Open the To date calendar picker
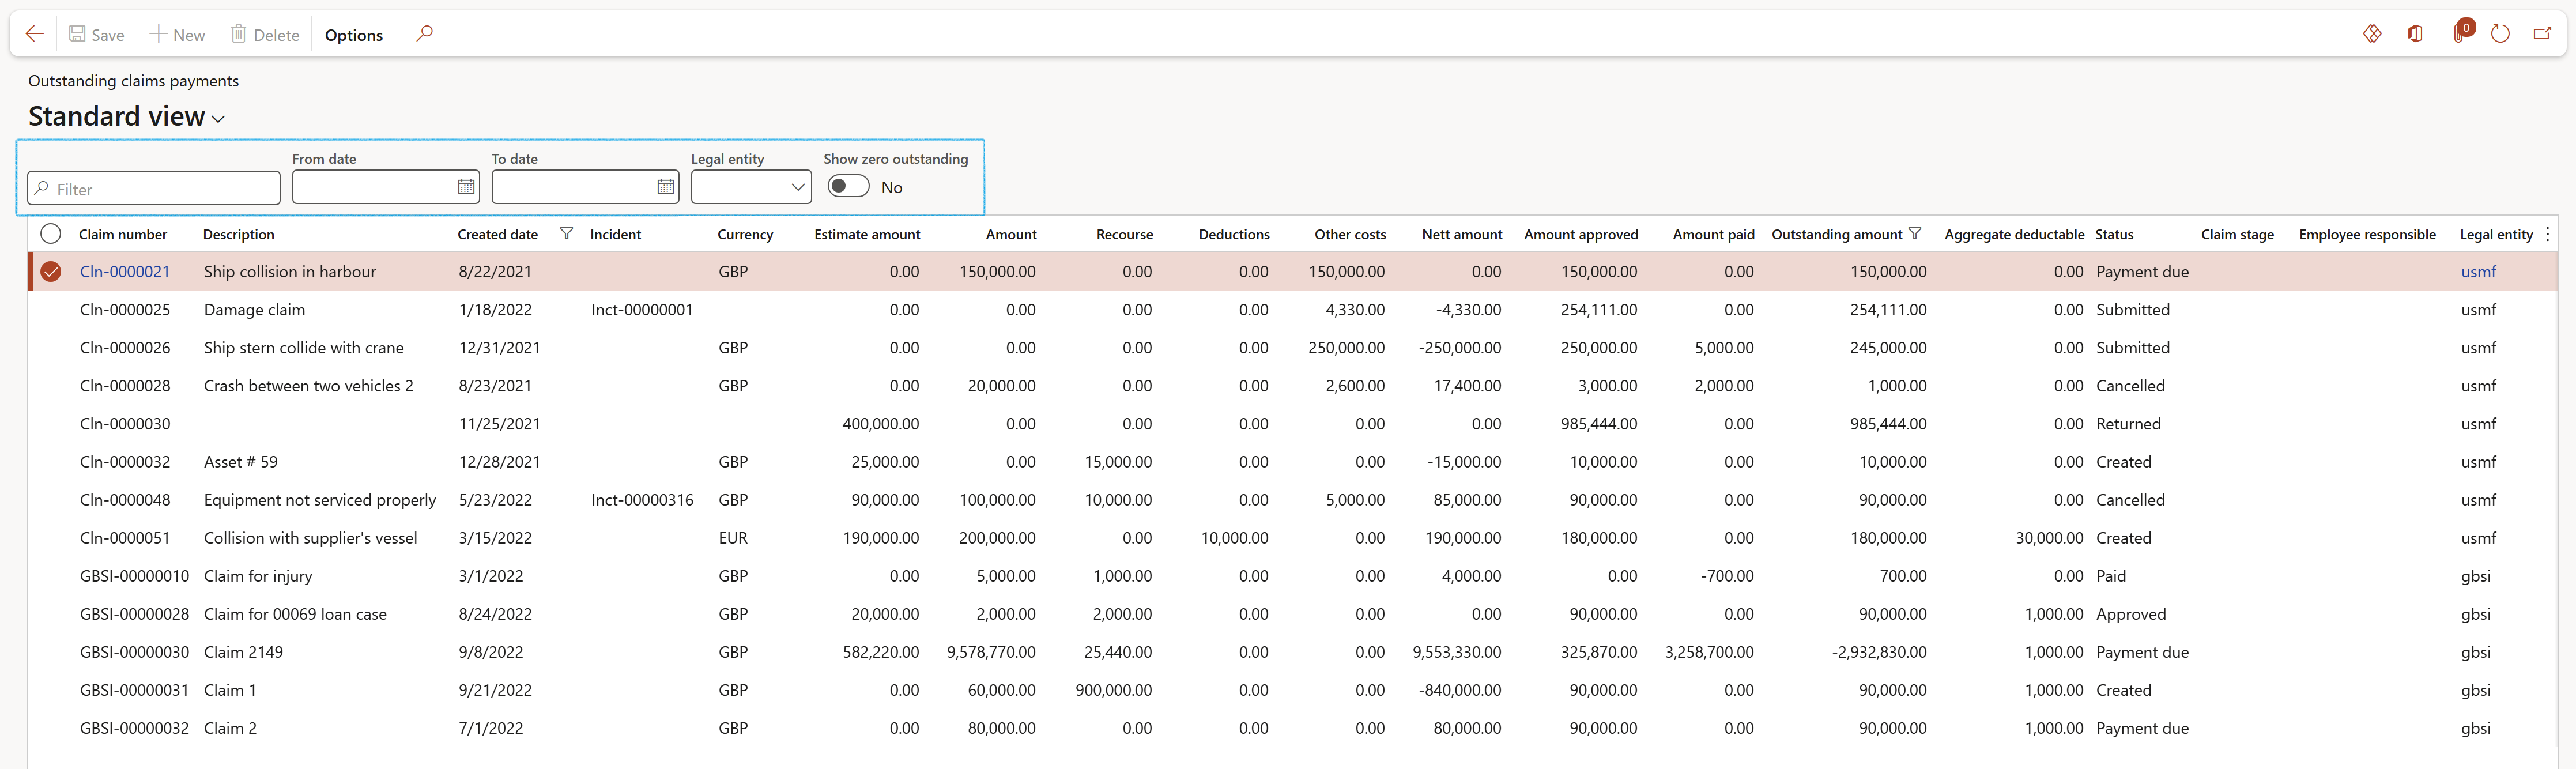 (x=665, y=187)
